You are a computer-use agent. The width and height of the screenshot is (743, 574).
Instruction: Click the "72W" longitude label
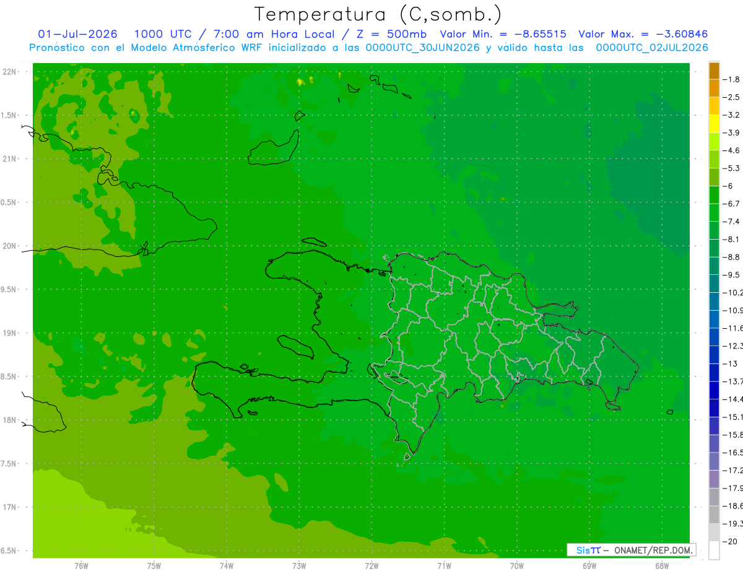(371, 566)
